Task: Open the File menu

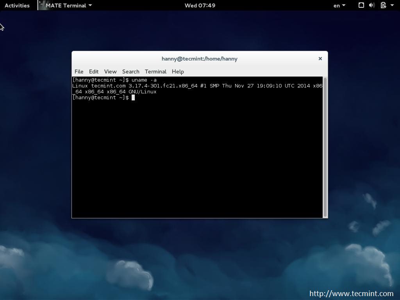Action: pos(79,71)
